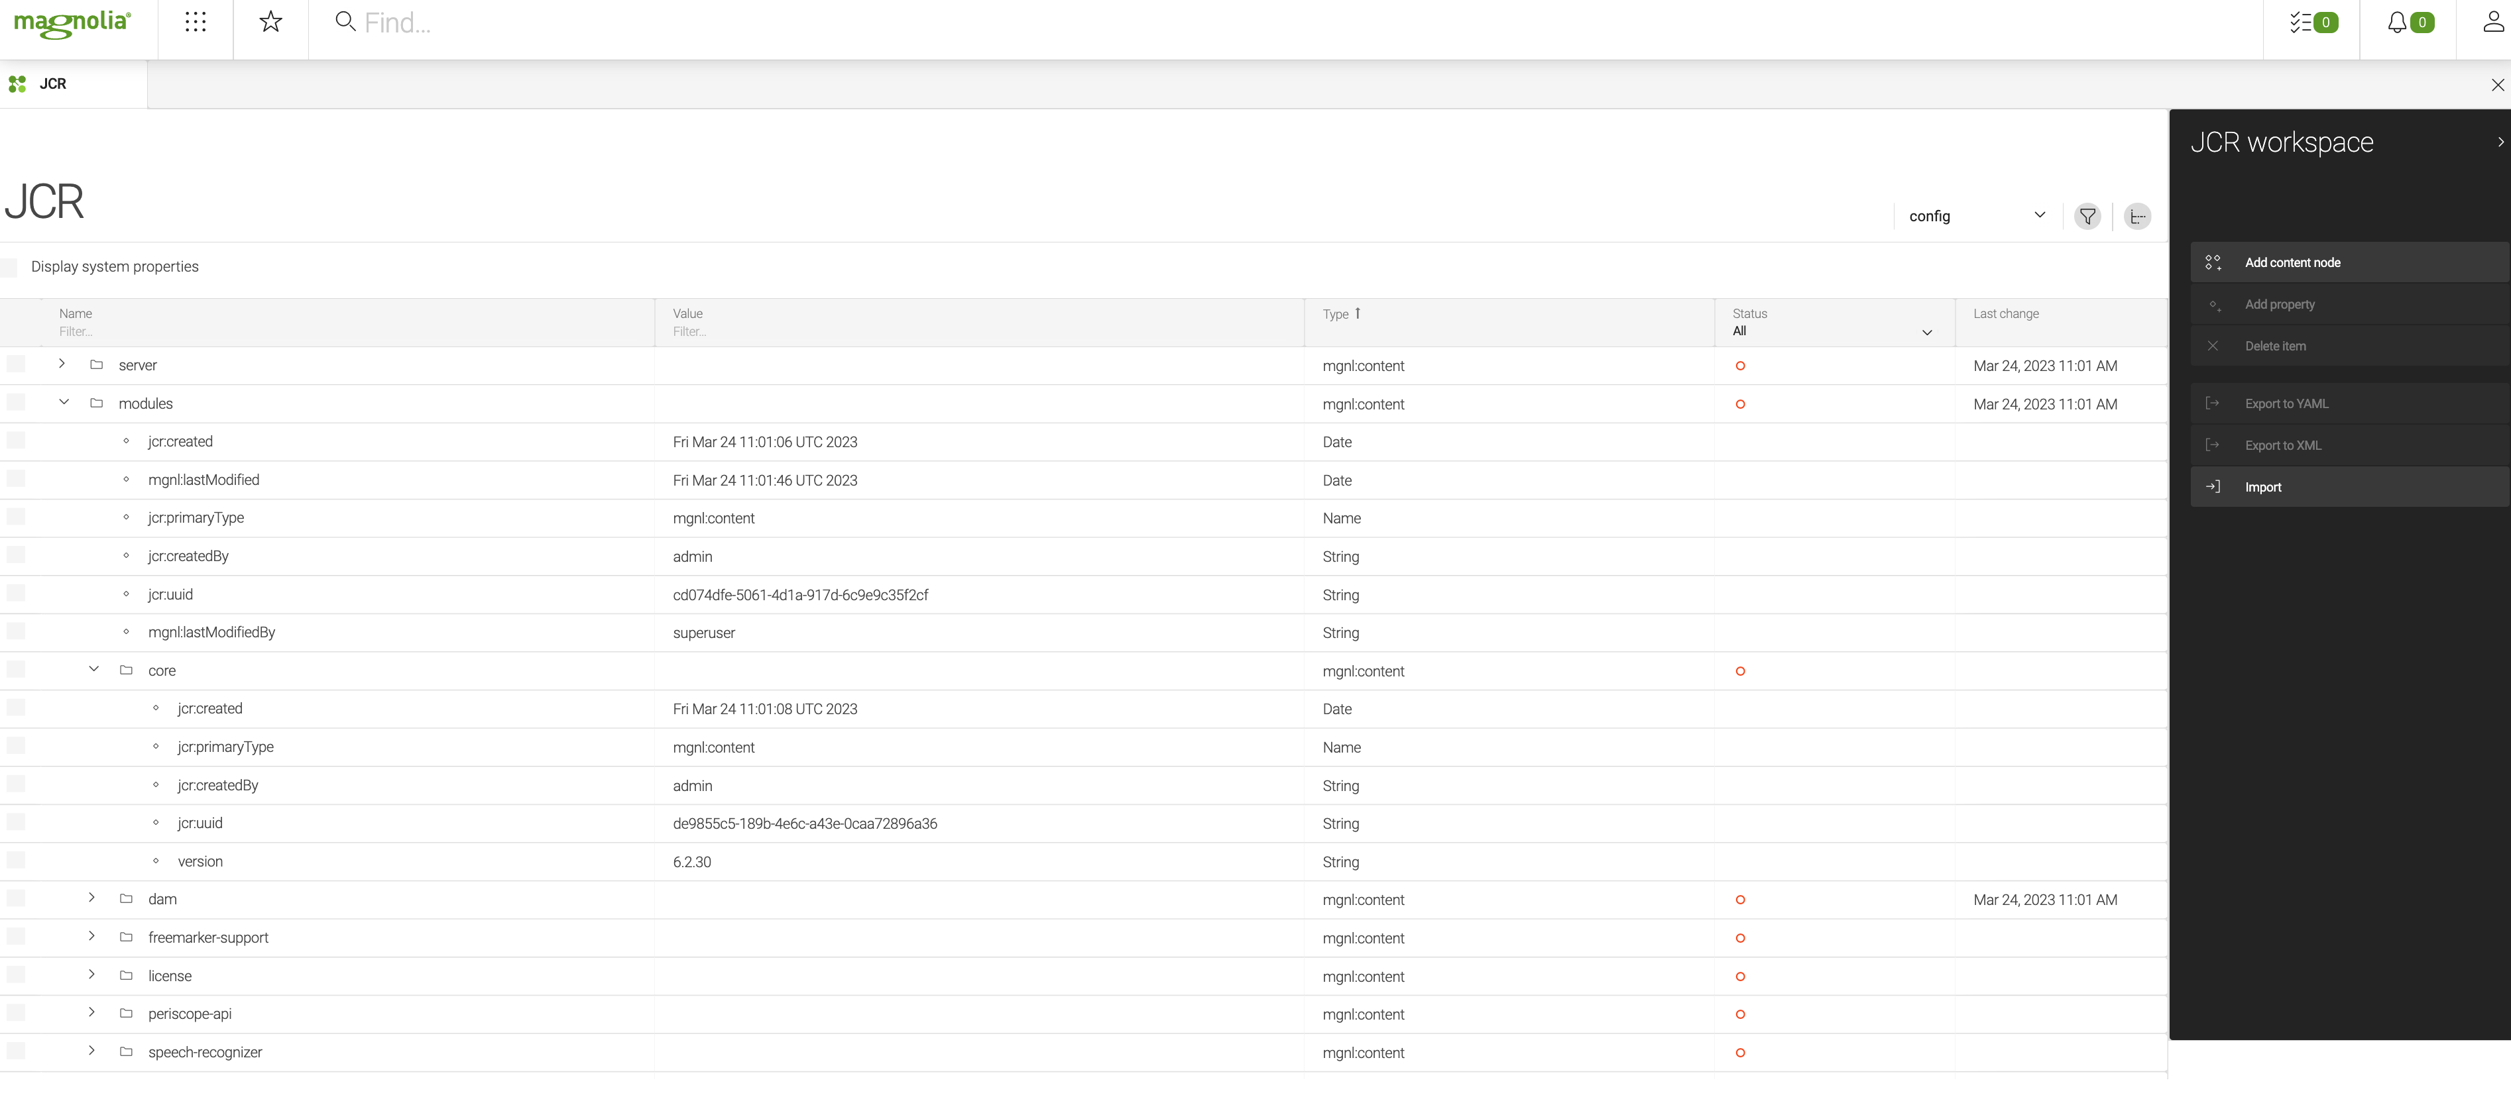
Task: Click the Import action icon
Action: (x=2213, y=486)
